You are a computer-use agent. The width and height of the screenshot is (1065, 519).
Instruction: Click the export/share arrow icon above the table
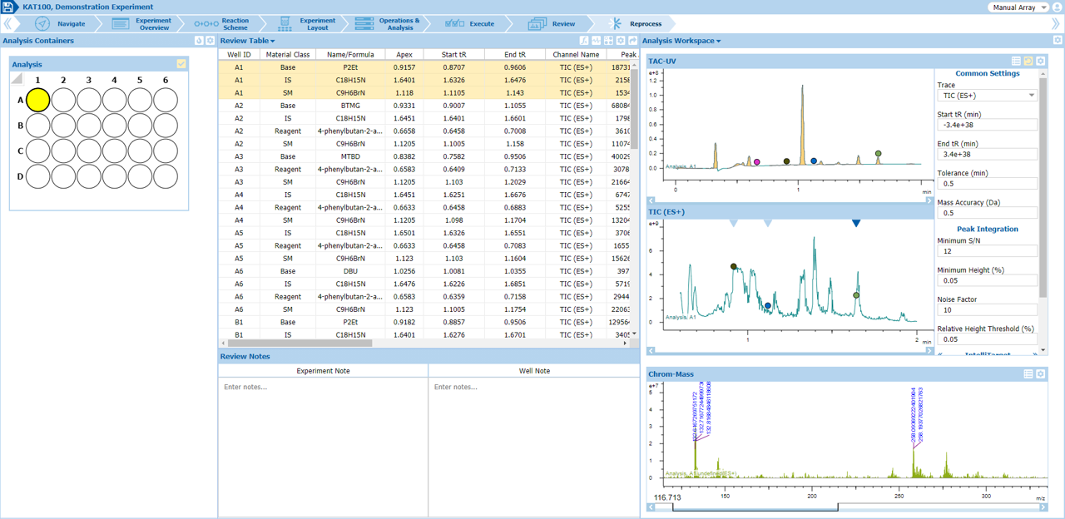pos(632,41)
